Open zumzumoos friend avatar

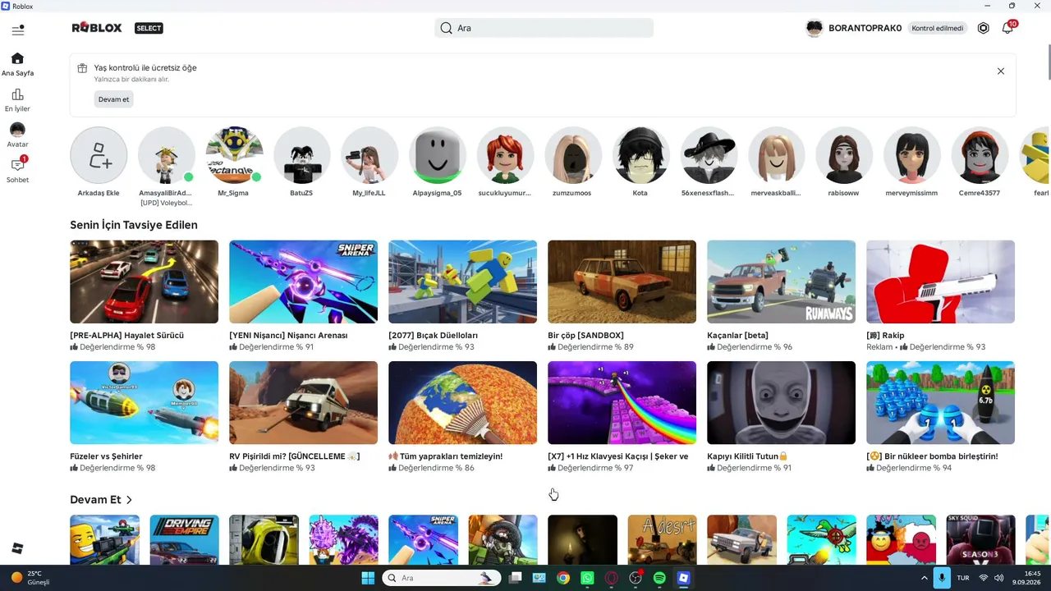point(573,155)
